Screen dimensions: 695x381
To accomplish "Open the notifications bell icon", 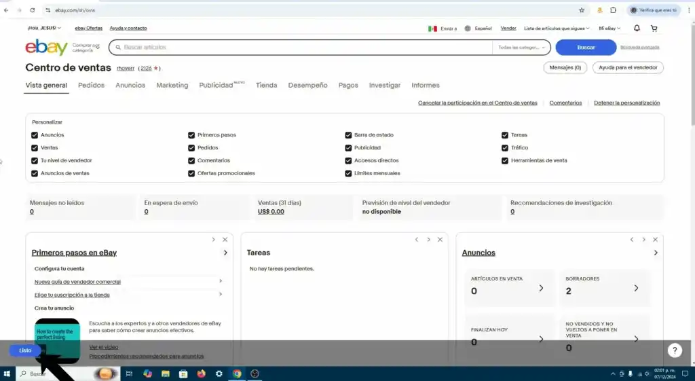I will click(637, 28).
